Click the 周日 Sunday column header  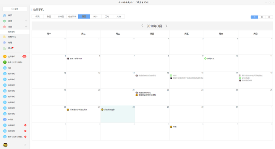256,34
